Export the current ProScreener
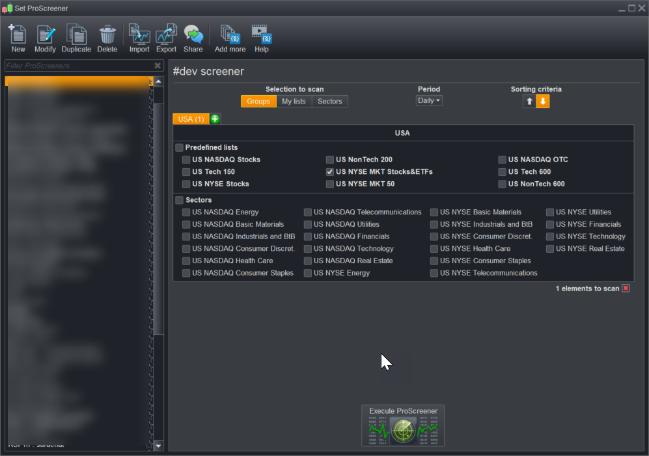 tap(167, 38)
